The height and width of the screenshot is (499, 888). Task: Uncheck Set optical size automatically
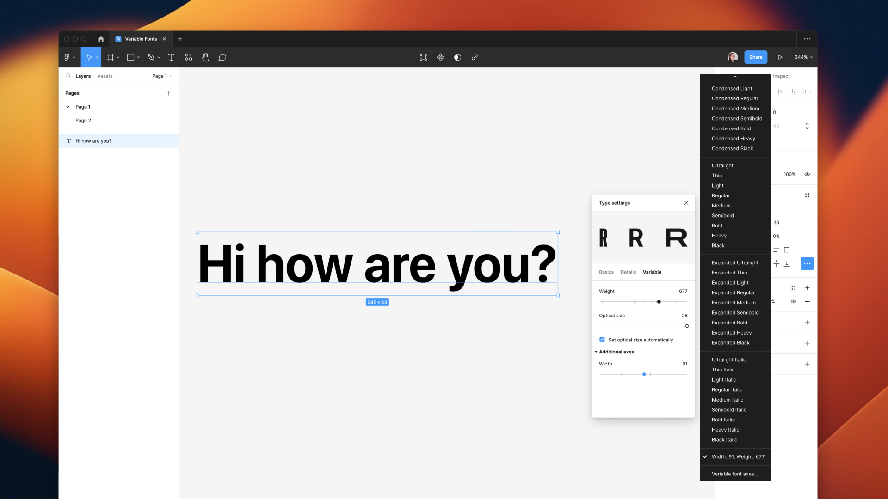pyautogui.click(x=602, y=340)
